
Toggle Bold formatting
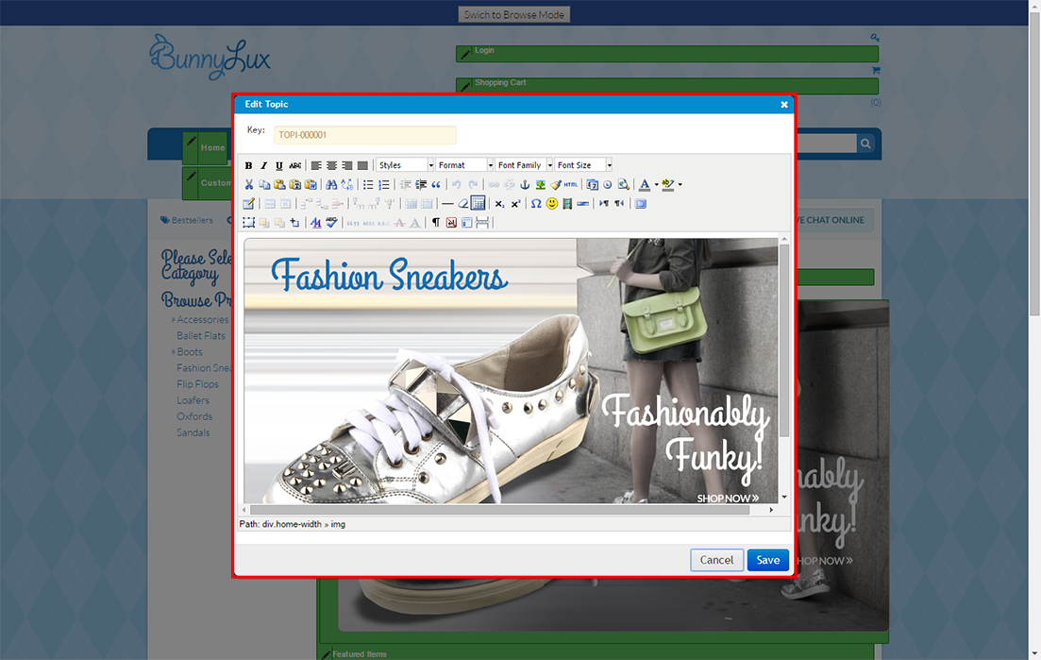[x=249, y=166]
